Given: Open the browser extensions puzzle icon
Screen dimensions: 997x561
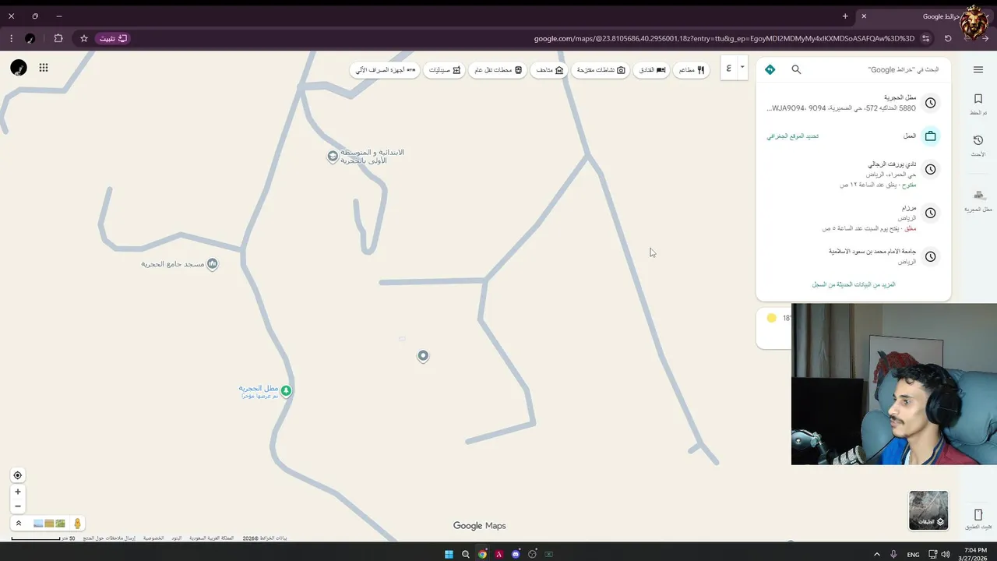Looking at the screenshot, I should 58,38.
